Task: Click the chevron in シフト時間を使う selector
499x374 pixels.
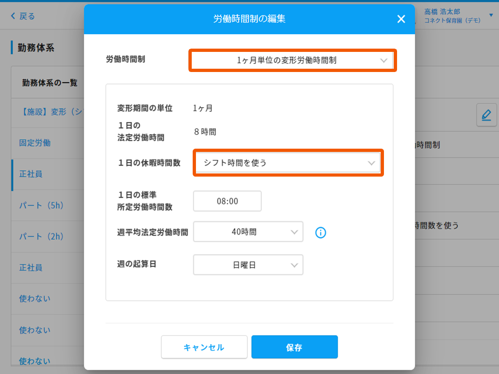Action: 371,163
